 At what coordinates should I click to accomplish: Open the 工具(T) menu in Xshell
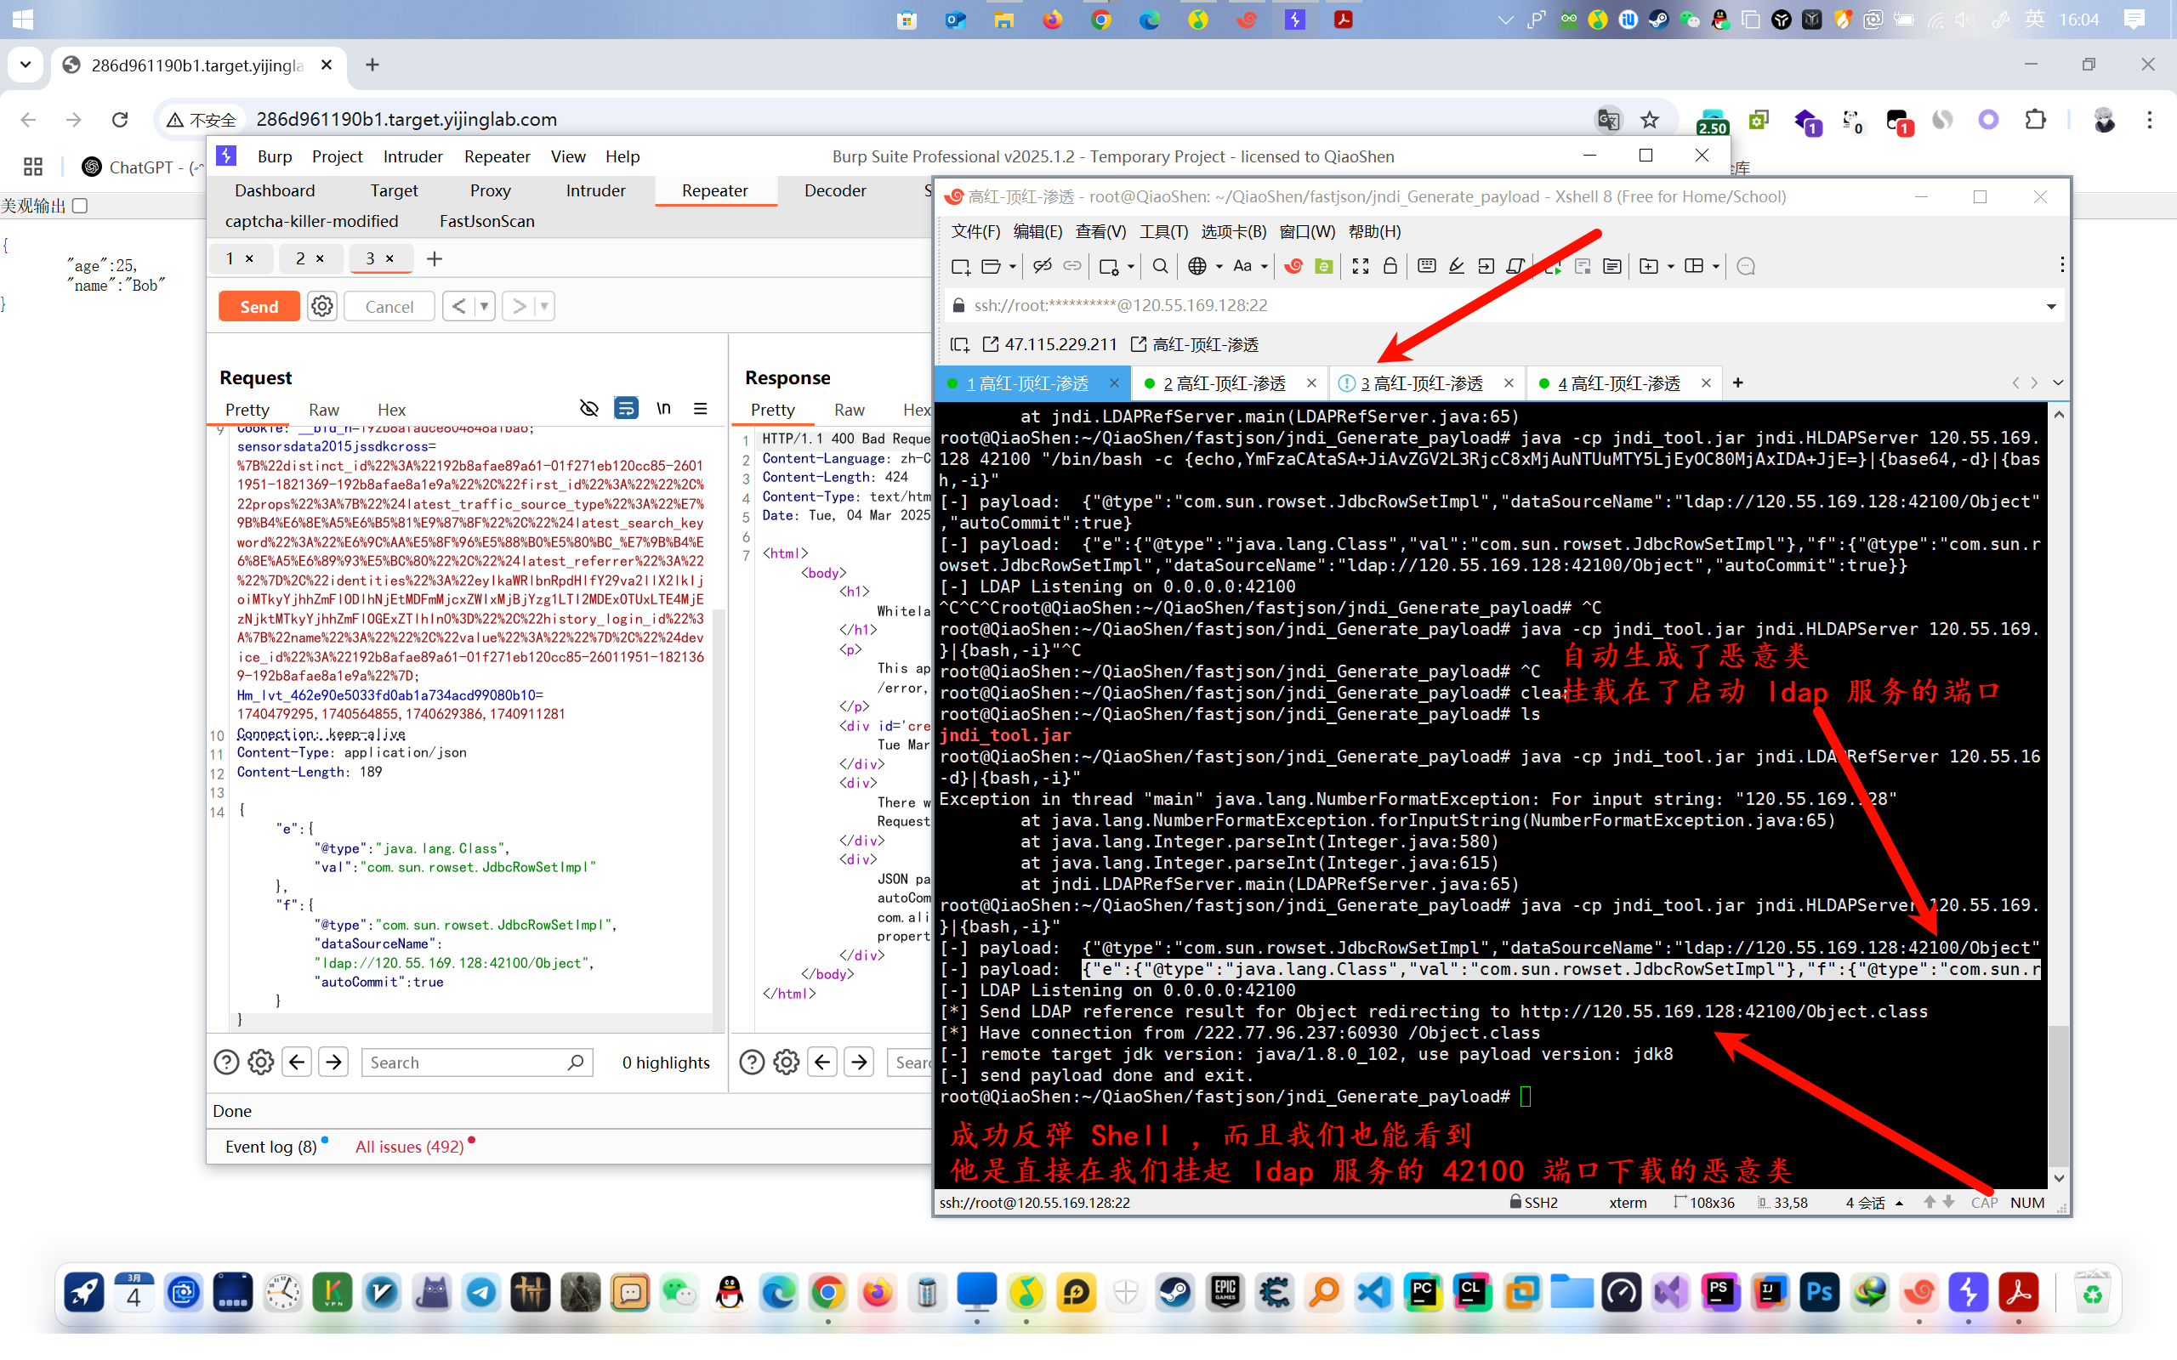point(1162,232)
